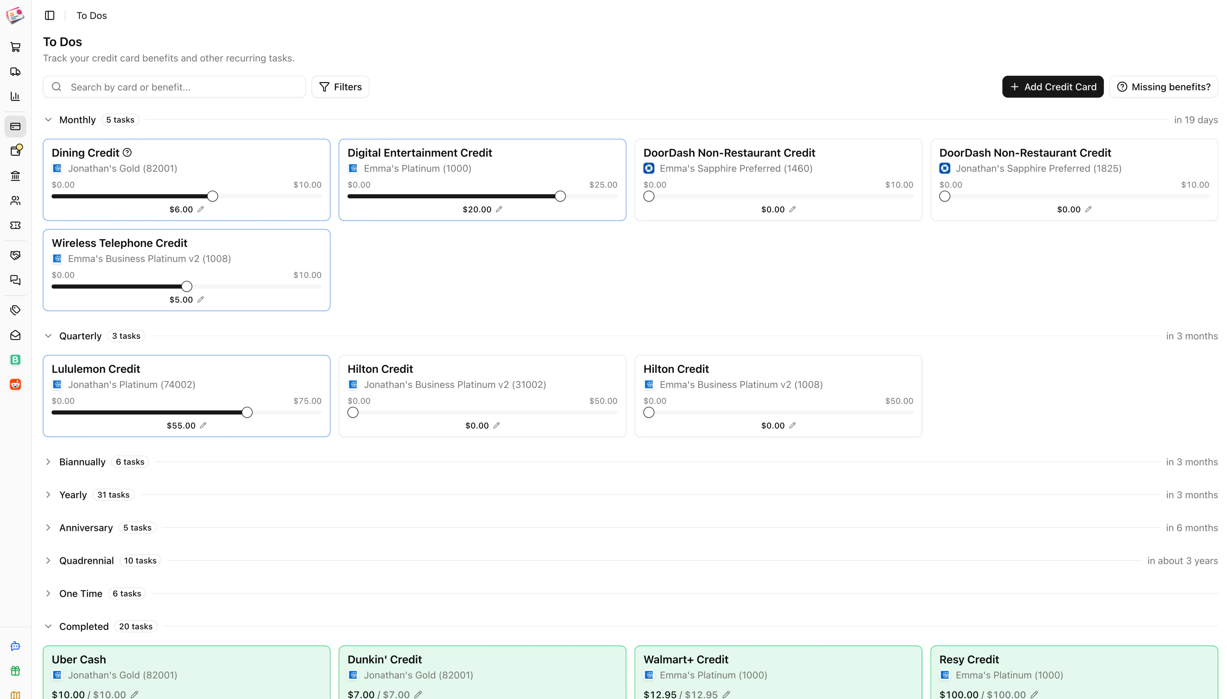Open the ticket/coupon sidebar icon
The image size is (1227, 699).
pyautogui.click(x=15, y=225)
